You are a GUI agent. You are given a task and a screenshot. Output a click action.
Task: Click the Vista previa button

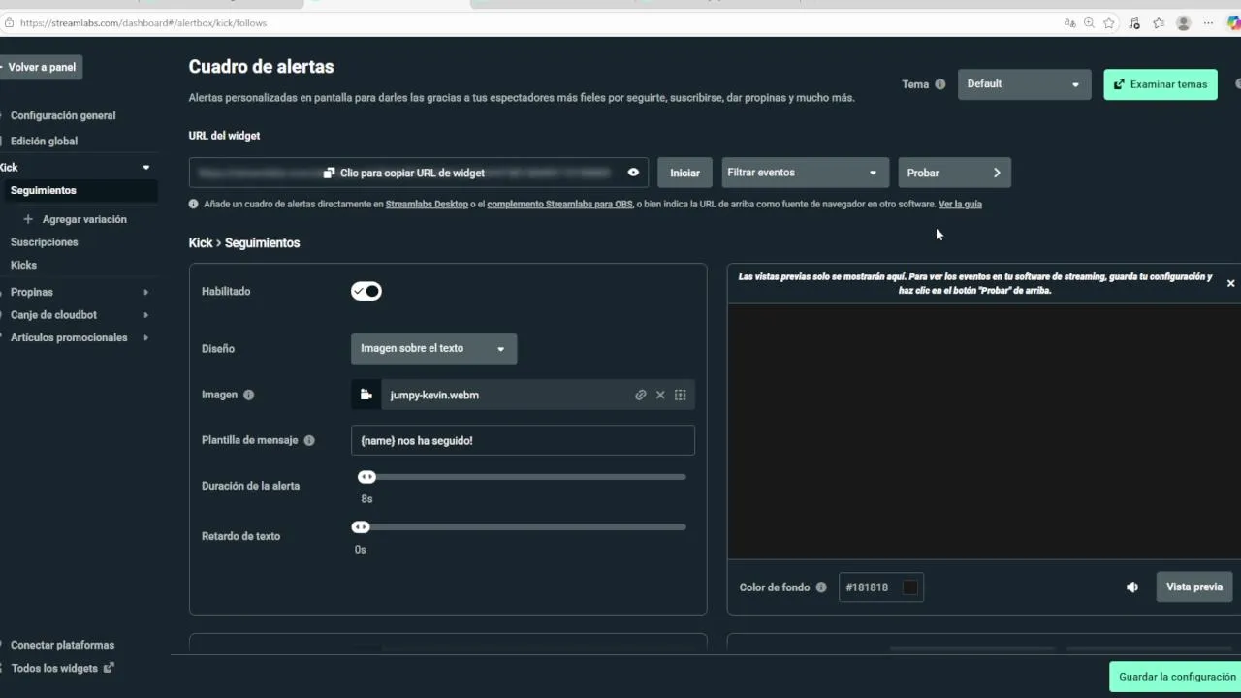click(1194, 587)
